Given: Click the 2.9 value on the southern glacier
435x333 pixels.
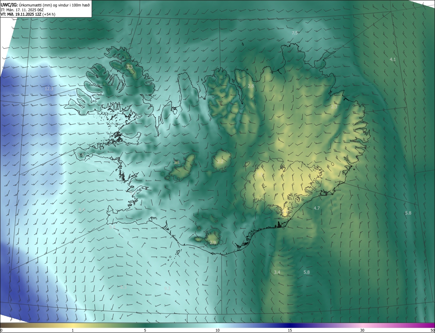Looking at the screenshot, I should 213,243.
